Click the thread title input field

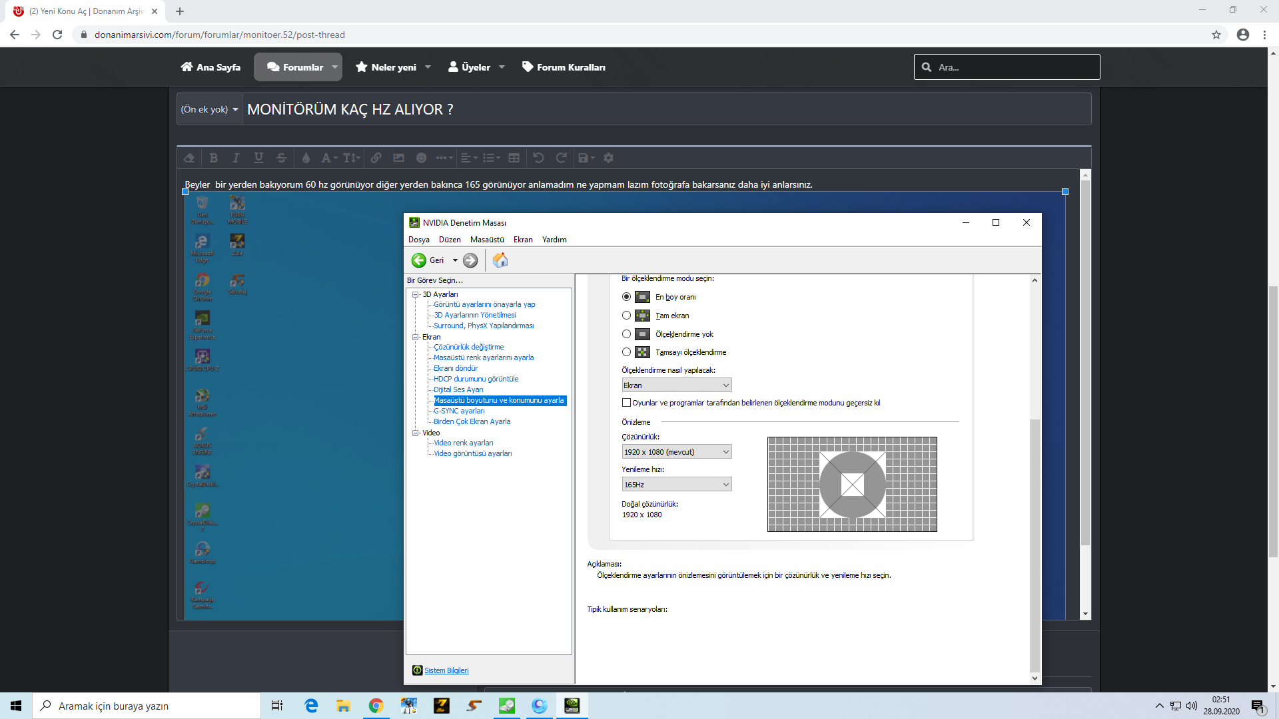667,109
